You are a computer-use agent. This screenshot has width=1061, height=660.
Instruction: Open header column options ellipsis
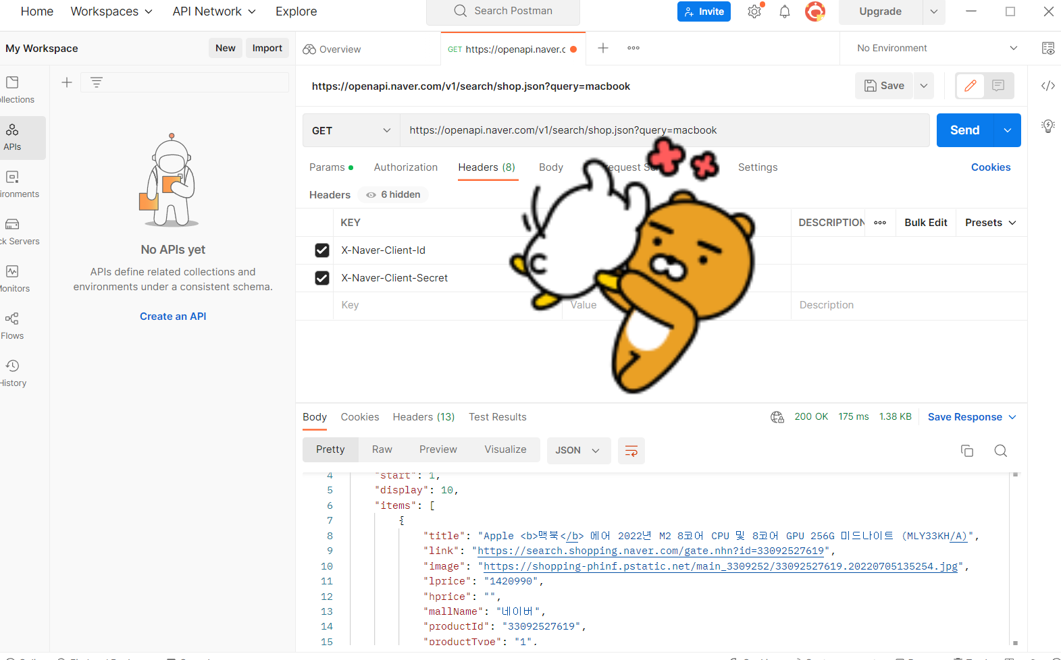point(880,223)
